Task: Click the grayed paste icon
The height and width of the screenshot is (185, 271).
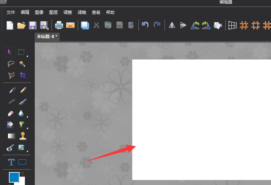Action: 108,25
